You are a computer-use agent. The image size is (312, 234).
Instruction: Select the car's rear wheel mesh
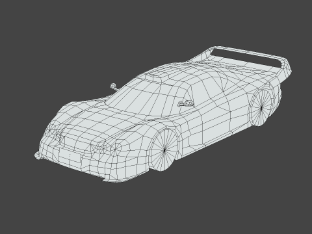pos(261,108)
